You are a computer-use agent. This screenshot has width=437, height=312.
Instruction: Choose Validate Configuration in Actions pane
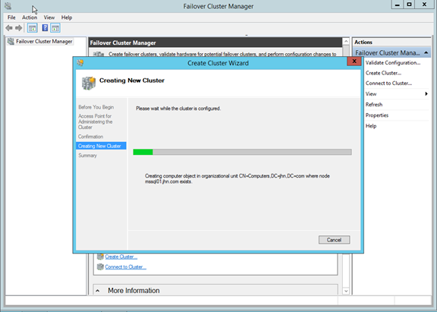coord(393,63)
